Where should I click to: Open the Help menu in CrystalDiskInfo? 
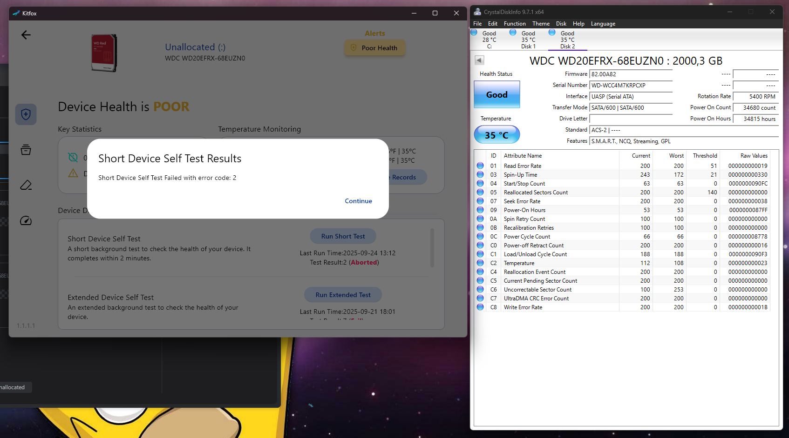tap(578, 24)
